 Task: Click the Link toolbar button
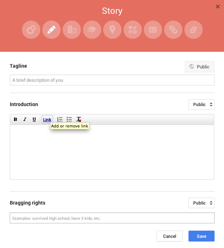[47, 119]
